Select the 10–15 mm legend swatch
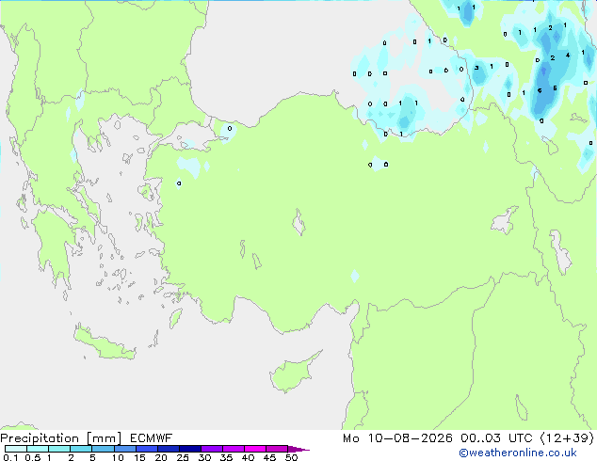The height and width of the screenshot is (461, 597). (x=125, y=449)
